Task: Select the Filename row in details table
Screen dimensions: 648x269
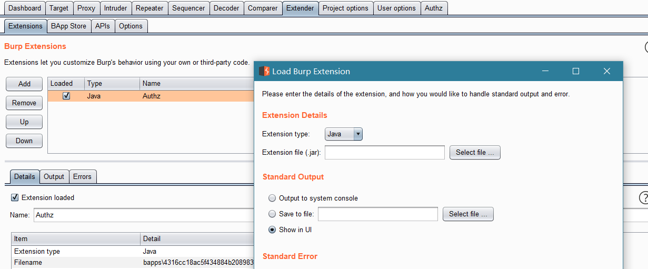Action: pyautogui.click(x=133, y=262)
